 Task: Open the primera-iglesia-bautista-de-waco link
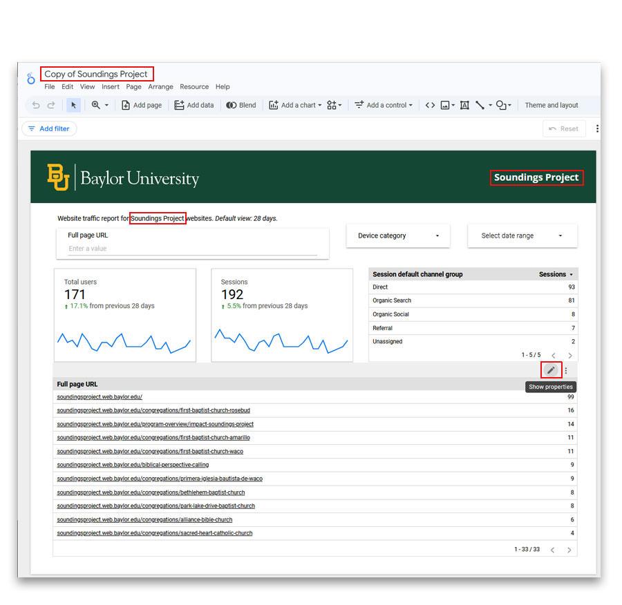(160, 479)
